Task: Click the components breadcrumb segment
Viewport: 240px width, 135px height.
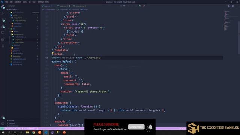Action: pos(51,9)
